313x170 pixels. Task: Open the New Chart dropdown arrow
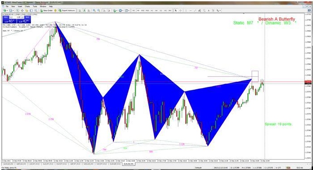point(7,10)
